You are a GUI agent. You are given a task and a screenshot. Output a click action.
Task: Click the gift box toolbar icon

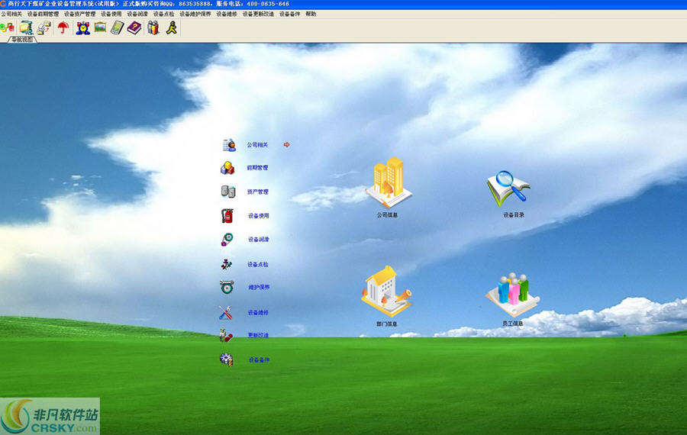153,28
